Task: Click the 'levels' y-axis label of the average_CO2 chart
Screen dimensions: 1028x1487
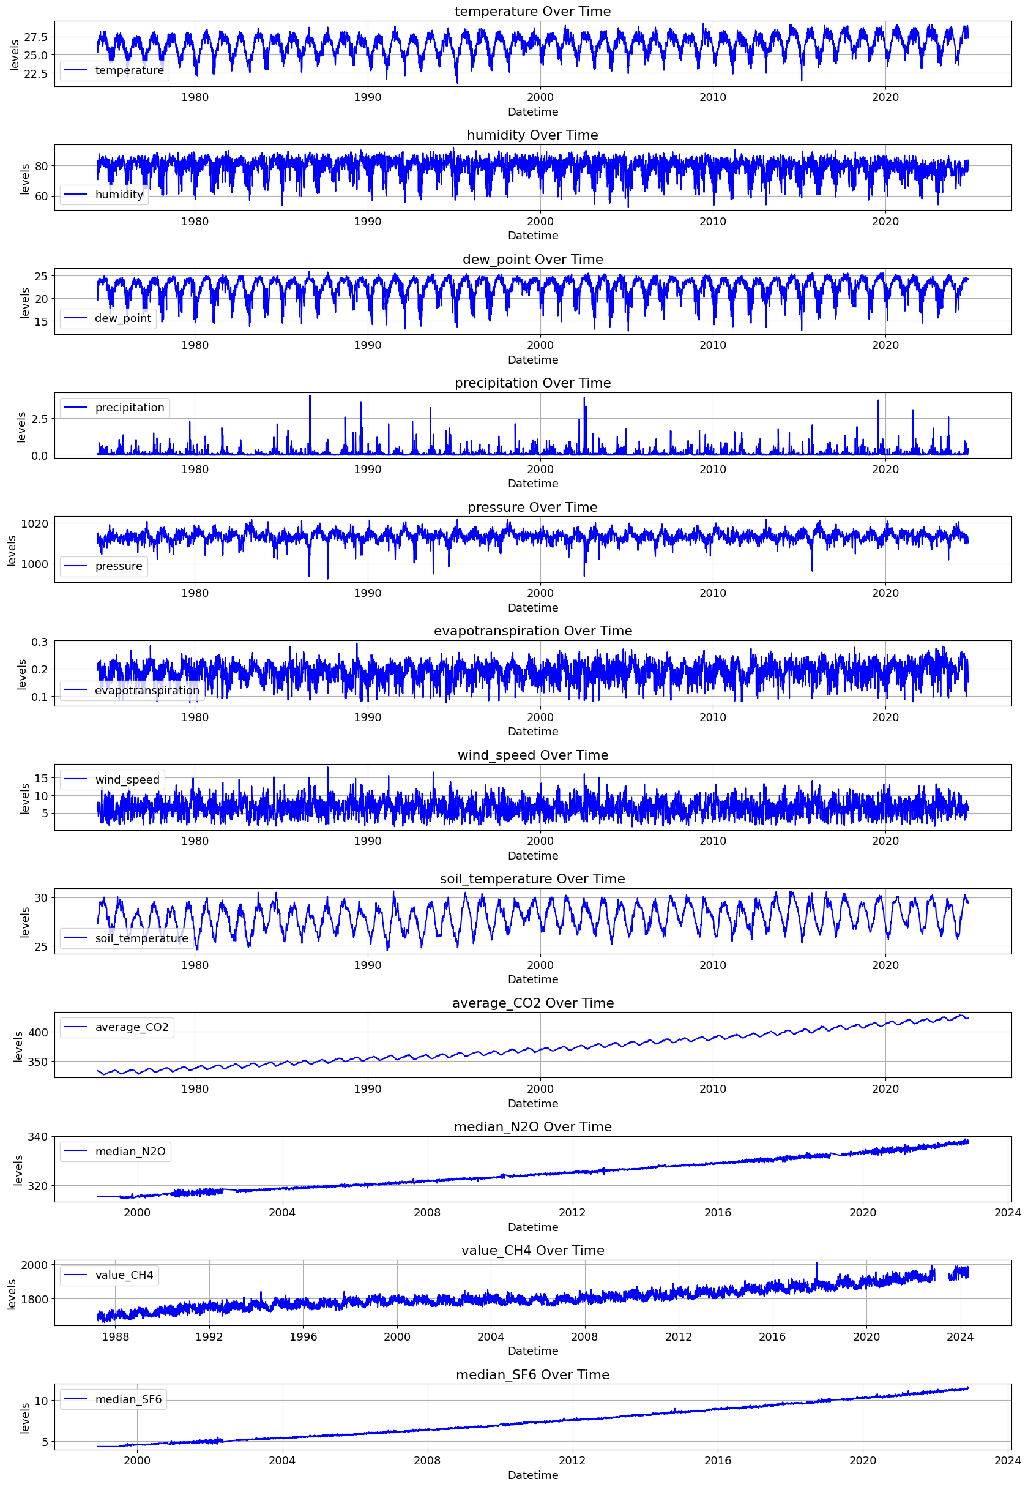Action: (x=18, y=1047)
